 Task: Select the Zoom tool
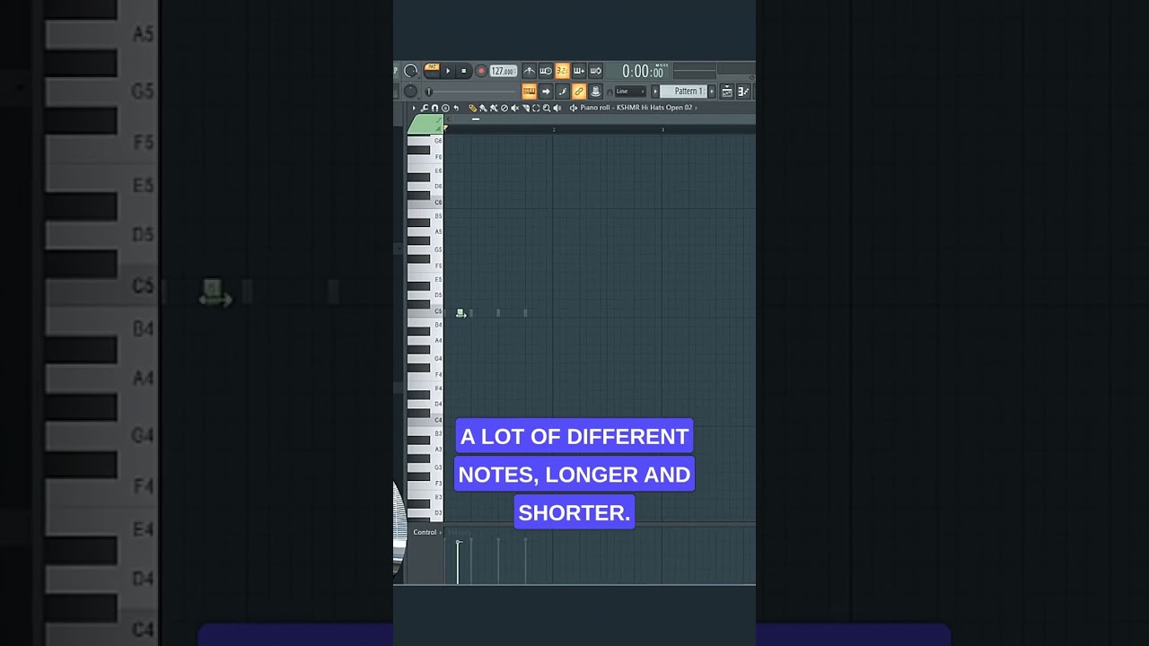(547, 108)
